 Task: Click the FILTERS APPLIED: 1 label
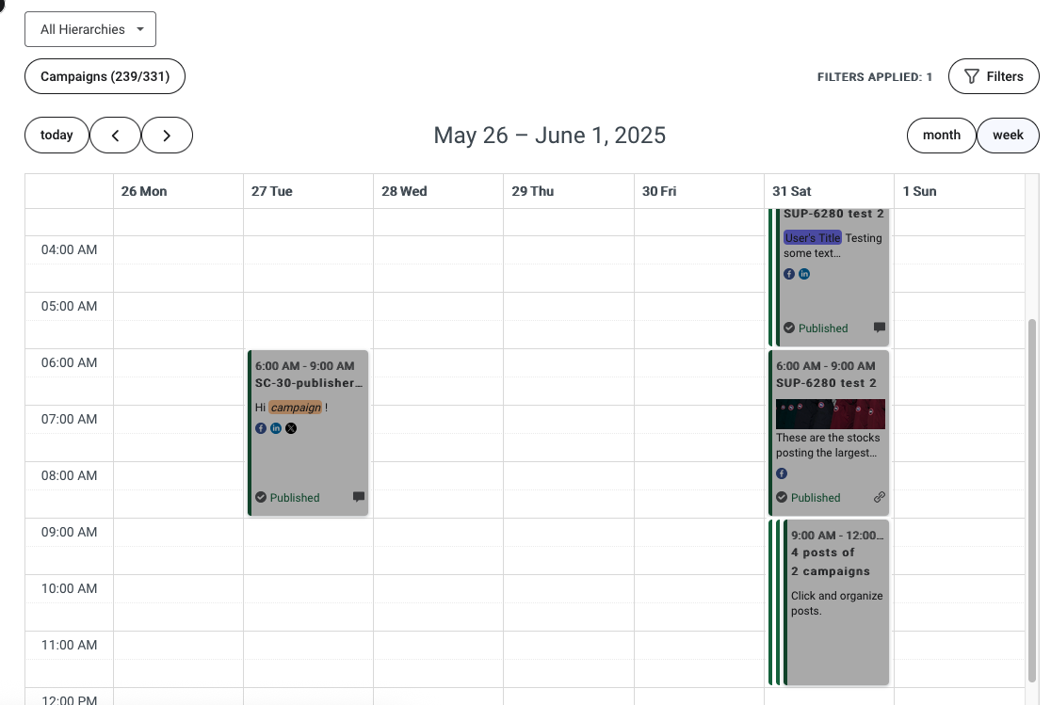875,77
